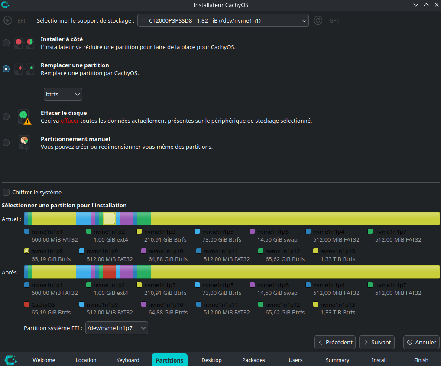
Task: Click the CachyOS logo in the bottom bar
Action: click(11, 360)
